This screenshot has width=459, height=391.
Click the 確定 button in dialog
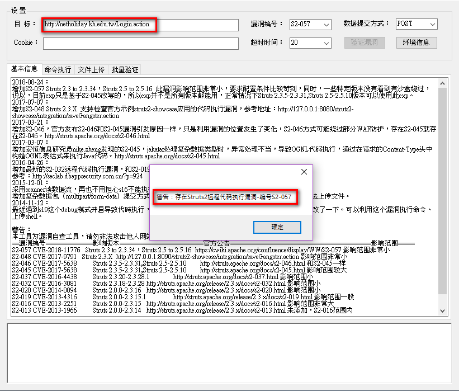click(x=277, y=227)
